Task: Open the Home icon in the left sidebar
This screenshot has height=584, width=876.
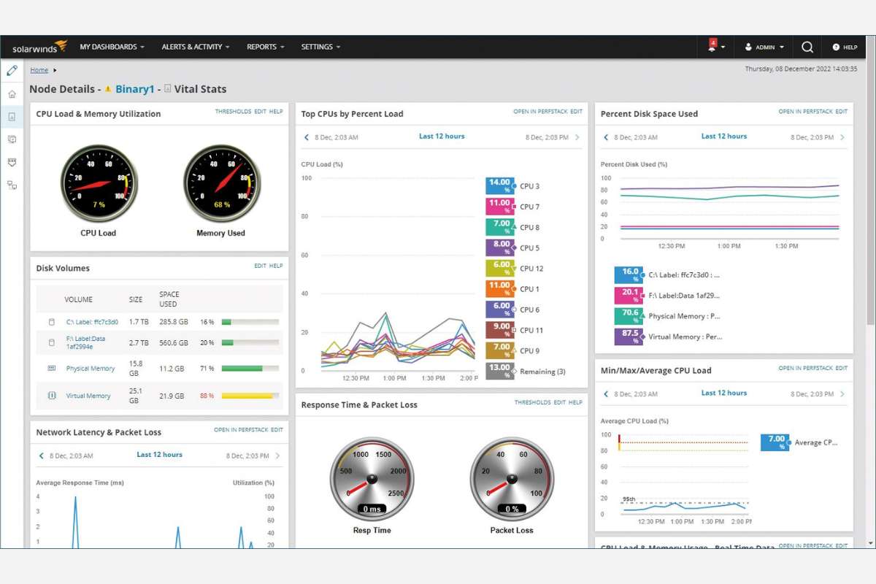Action: click(x=12, y=94)
